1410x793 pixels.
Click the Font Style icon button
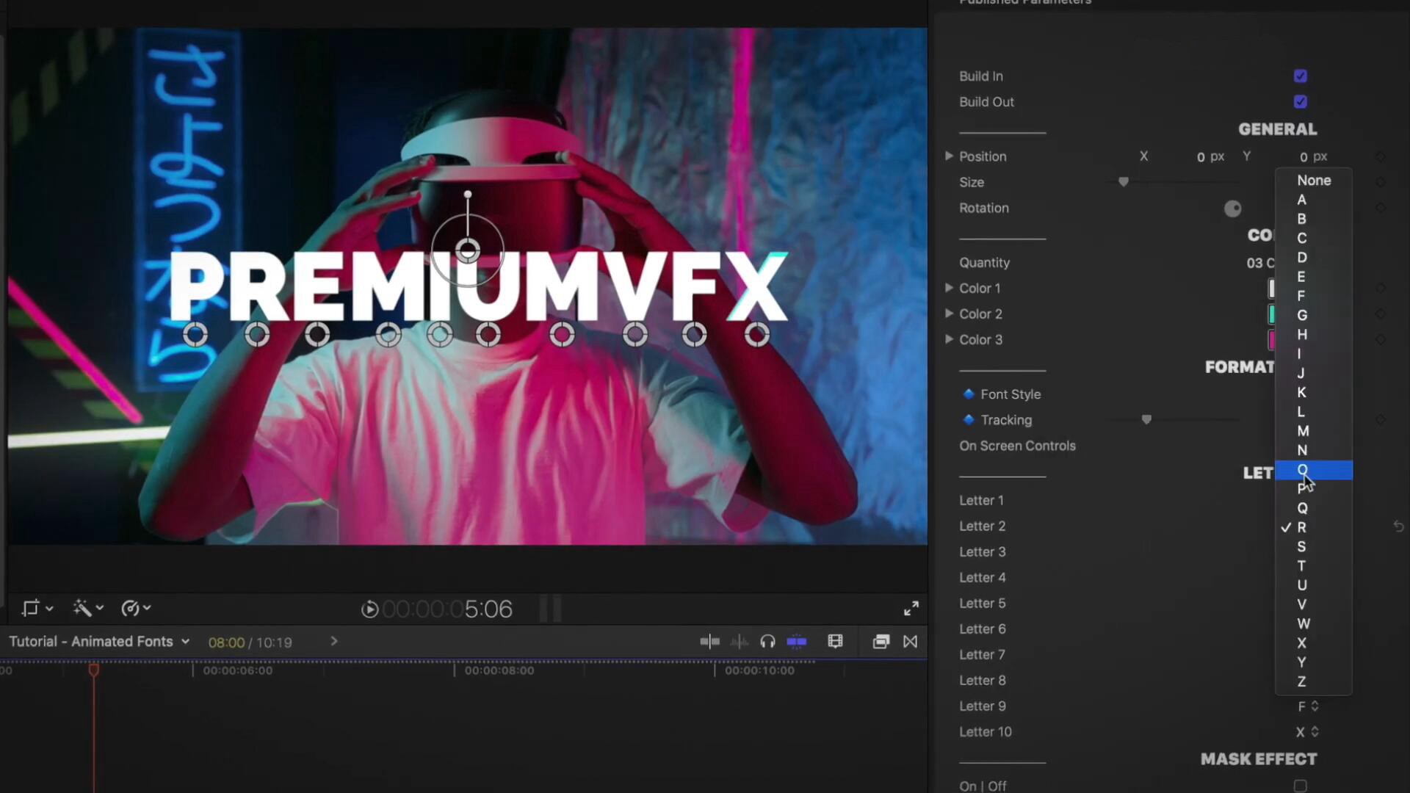(x=969, y=393)
